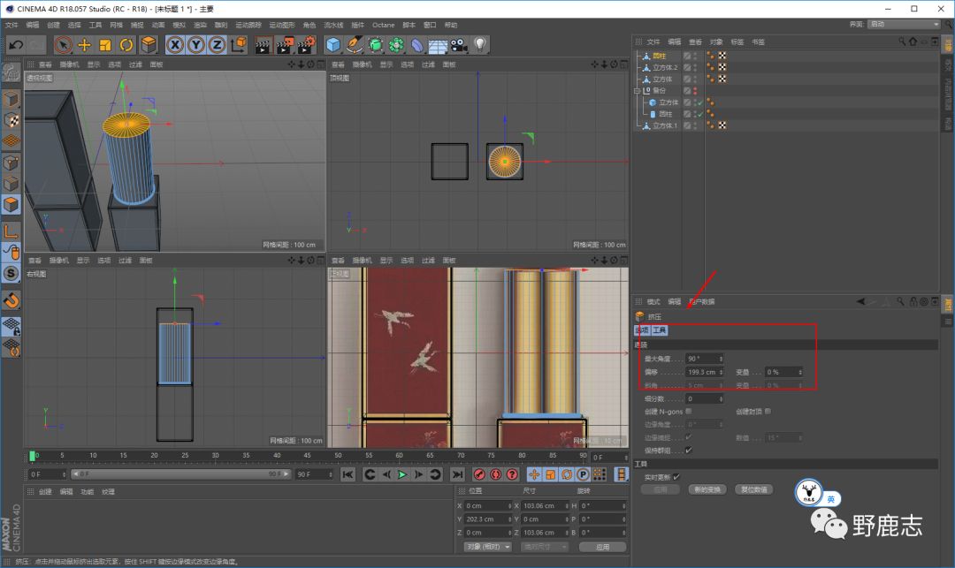955x568 pixels.
Task: Click the 新的变换 button
Action: click(708, 489)
